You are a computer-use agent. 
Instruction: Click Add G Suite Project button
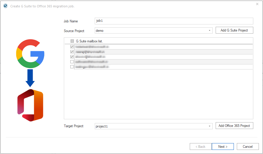coord(234,30)
